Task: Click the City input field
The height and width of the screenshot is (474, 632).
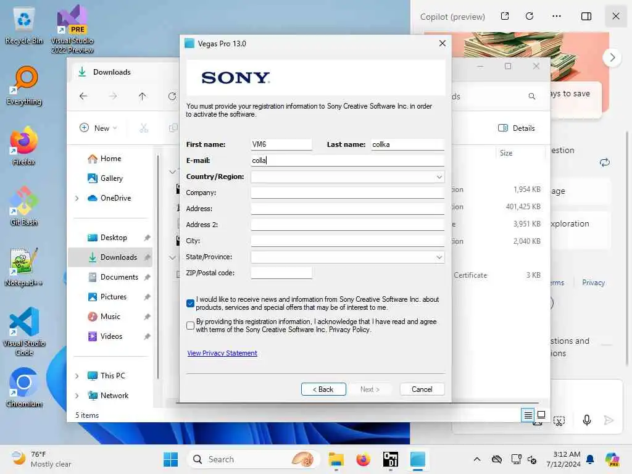Action: pyautogui.click(x=347, y=241)
